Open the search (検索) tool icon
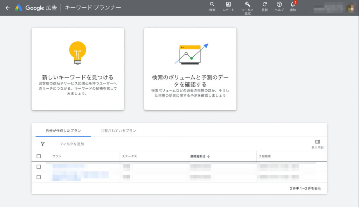Viewport: 359px width, 207px height. click(x=212, y=5)
